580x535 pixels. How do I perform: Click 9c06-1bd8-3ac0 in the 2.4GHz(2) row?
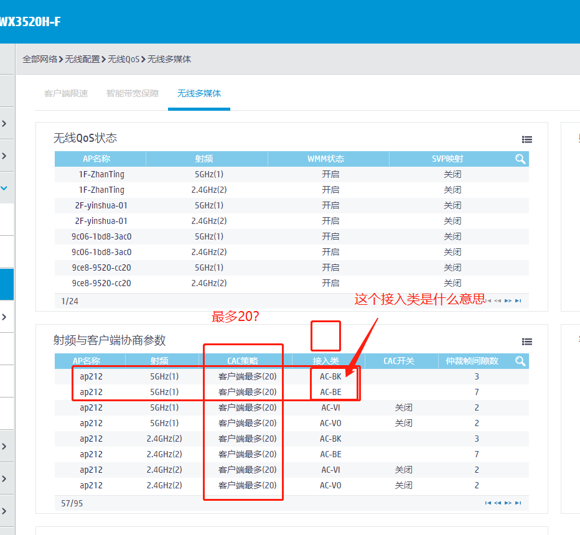[101, 252]
